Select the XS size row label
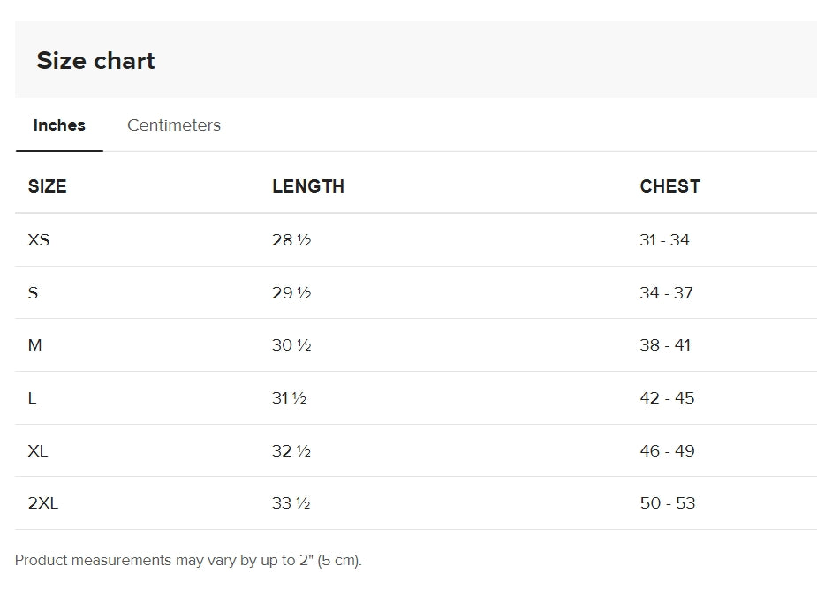 pyautogui.click(x=39, y=239)
